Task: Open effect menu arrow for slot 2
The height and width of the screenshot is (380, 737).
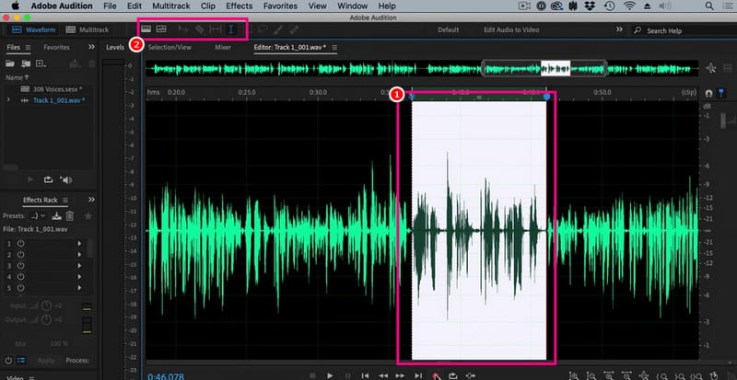Action: pyautogui.click(x=79, y=255)
